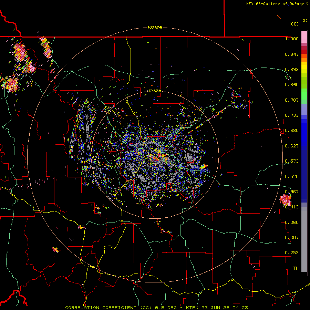Click the 0.840 scale value

click(x=292, y=85)
